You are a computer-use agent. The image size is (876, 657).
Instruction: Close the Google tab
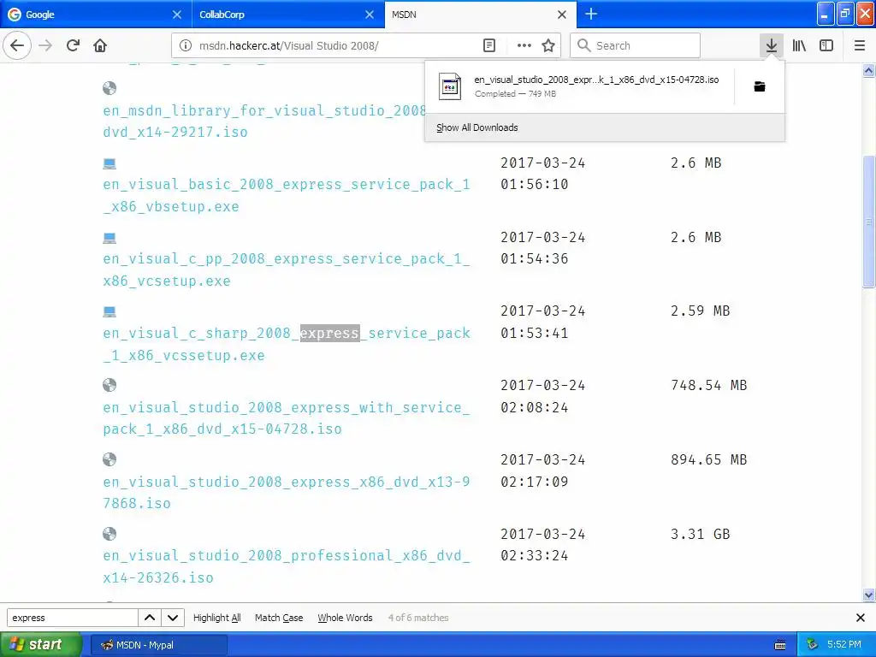(176, 15)
